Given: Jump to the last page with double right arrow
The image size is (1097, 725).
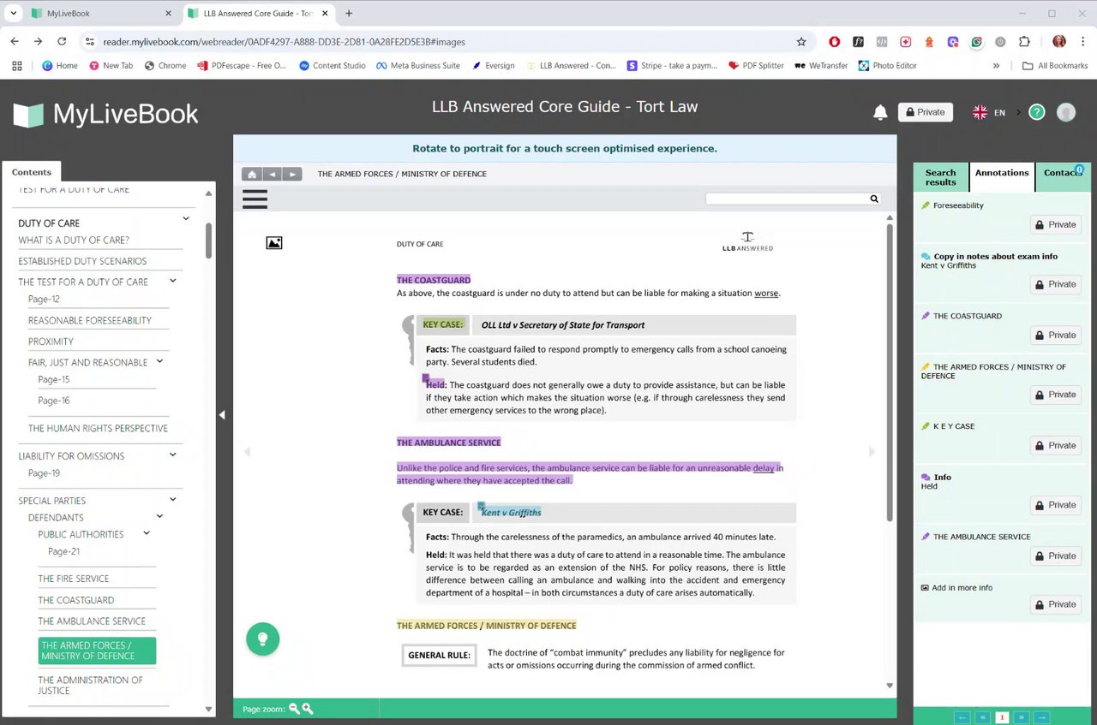Looking at the screenshot, I should pos(1021,717).
